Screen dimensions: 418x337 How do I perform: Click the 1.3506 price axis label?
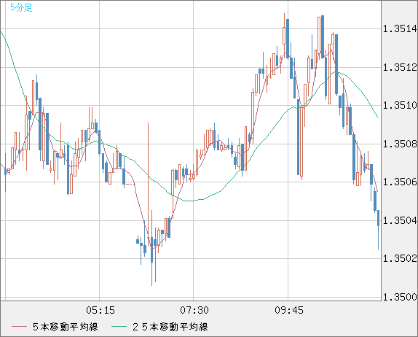click(400, 182)
